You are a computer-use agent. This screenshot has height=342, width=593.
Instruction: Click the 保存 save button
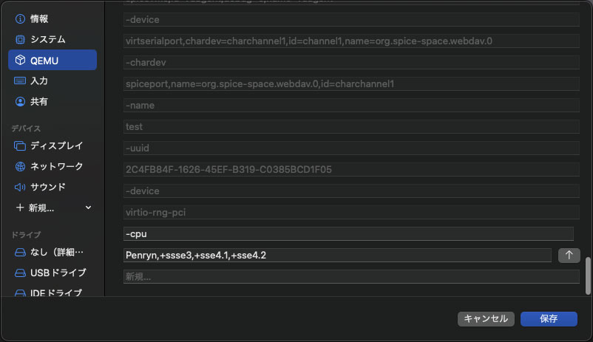(x=549, y=318)
